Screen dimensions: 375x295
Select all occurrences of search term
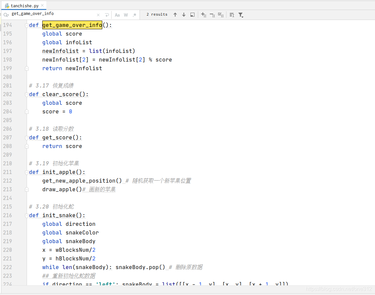coord(221,15)
